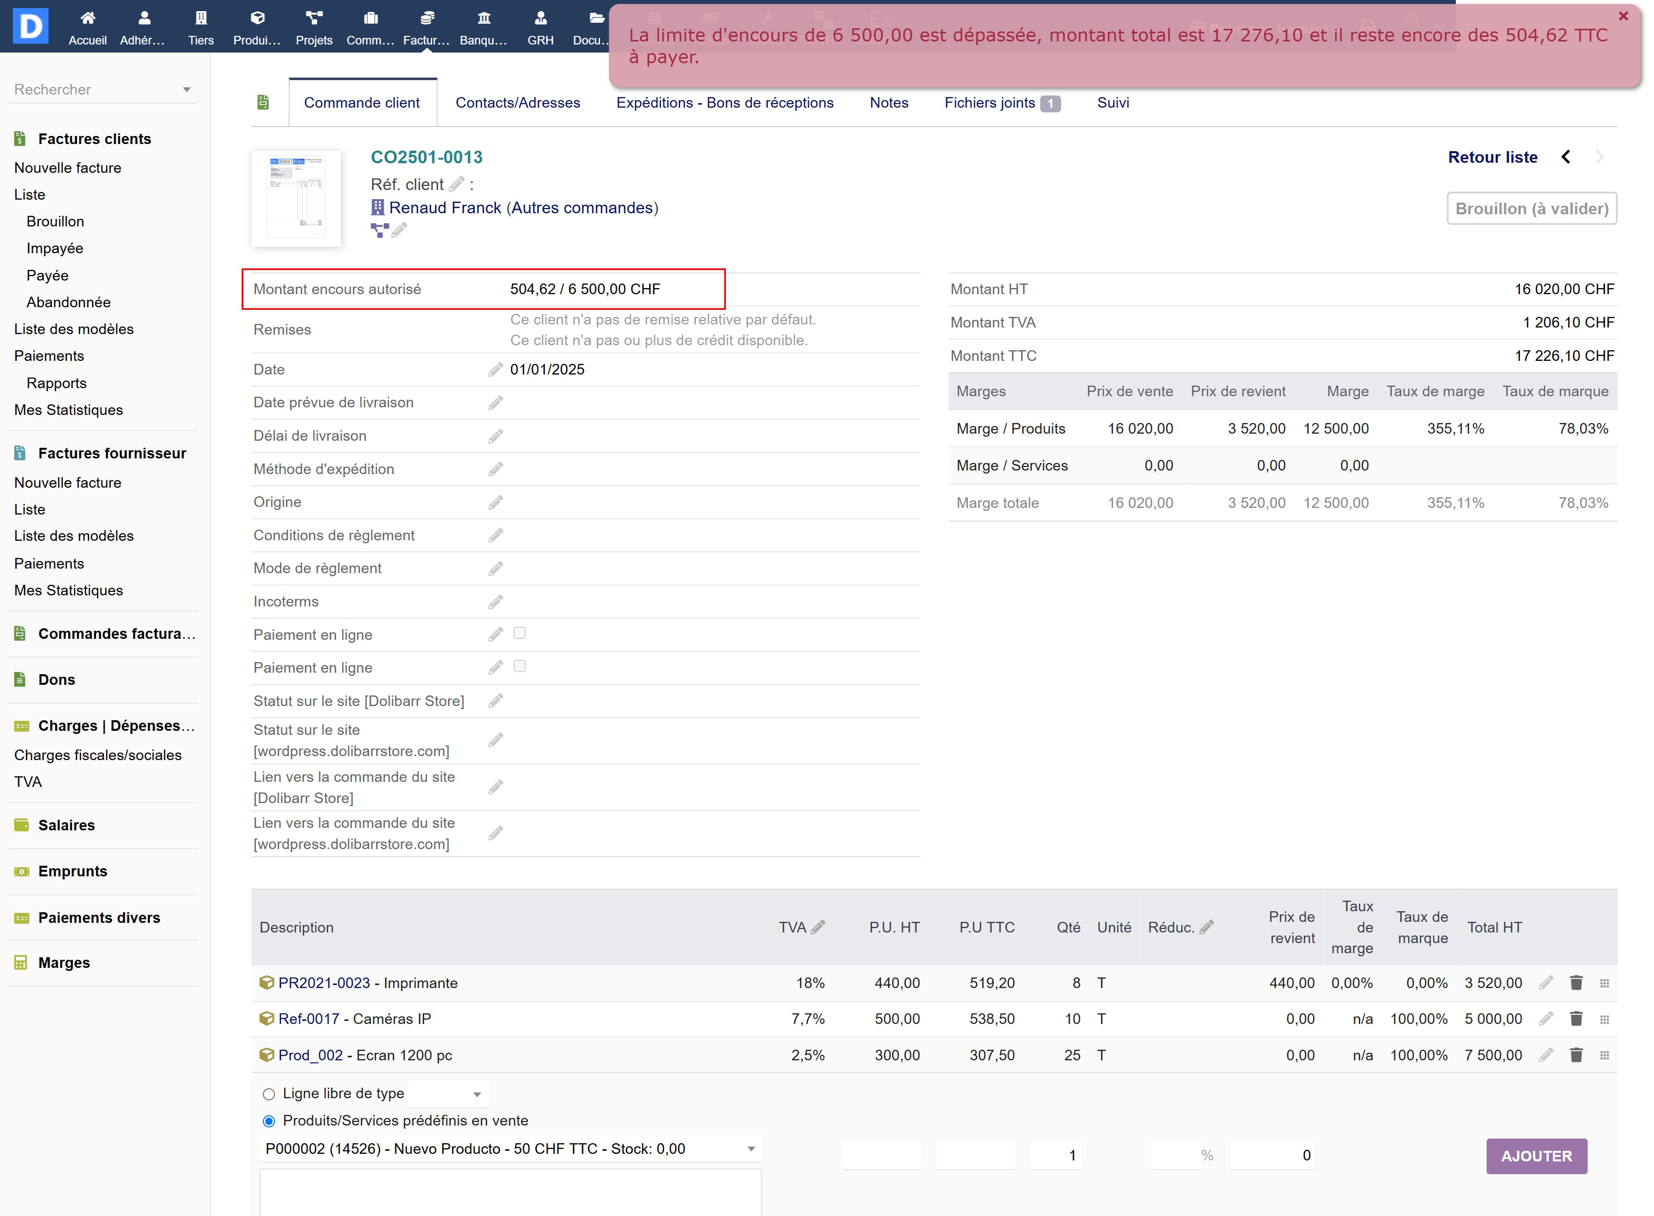Delete the Imprimante line with trash icon
This screenshot has width=1654, height=1216.
click(1575, 984)
